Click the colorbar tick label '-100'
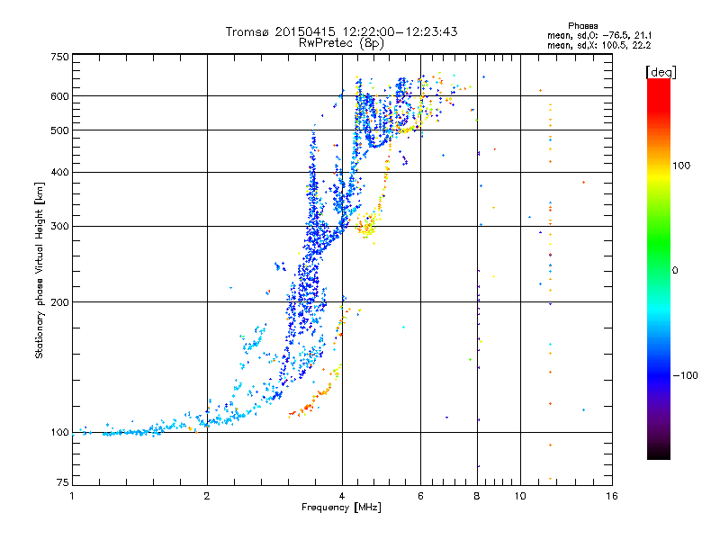The image size is (720, 540). tap(685, 375)
